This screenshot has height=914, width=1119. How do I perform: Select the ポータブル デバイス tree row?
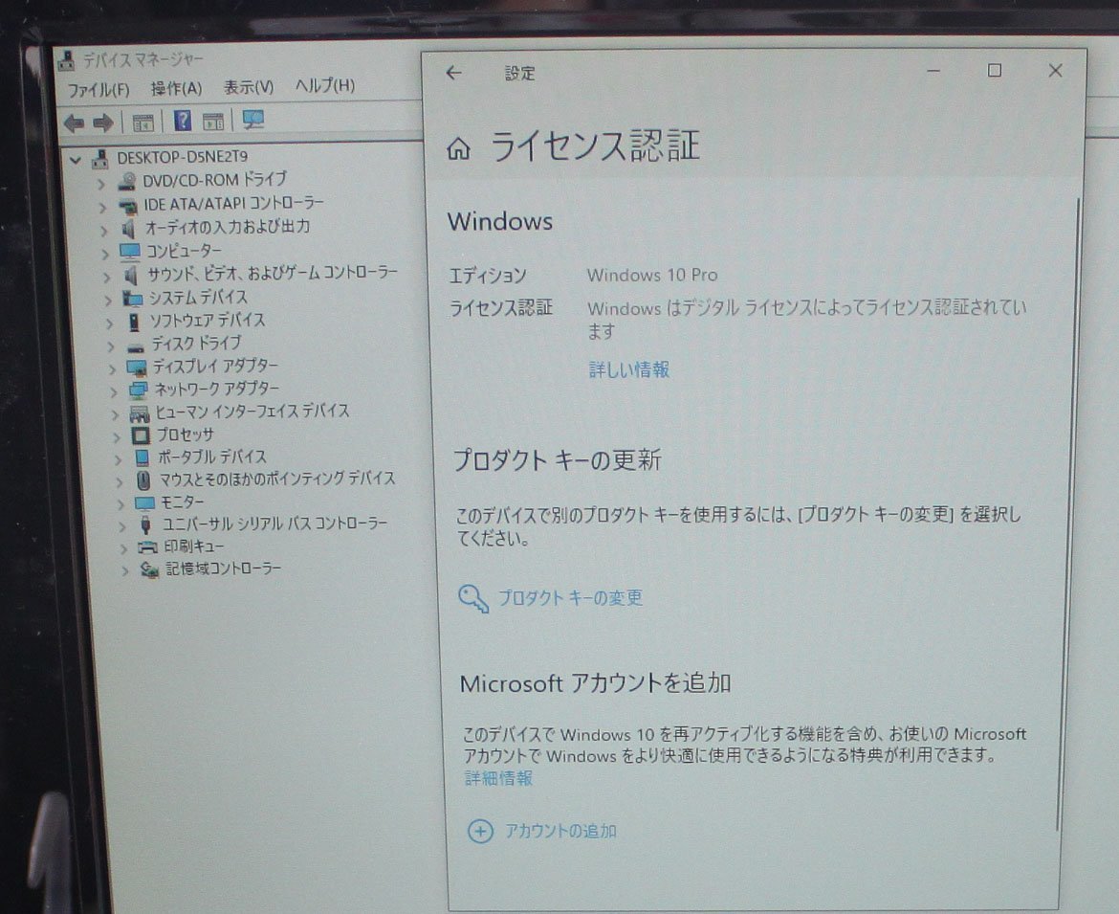(212, 457)
